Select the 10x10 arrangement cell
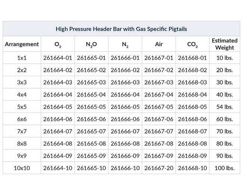243x194 pixels. pyautogui.click(x=22, y=168)
